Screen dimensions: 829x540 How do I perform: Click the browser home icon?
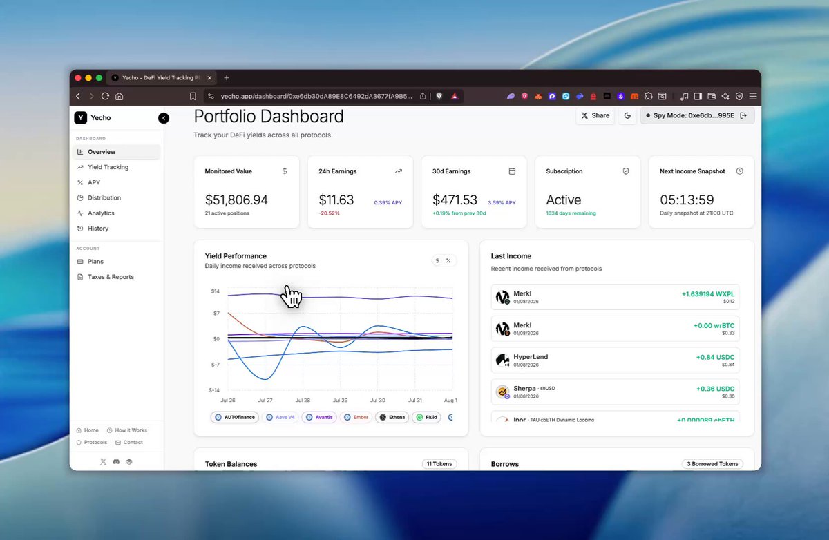pos(119,96)
